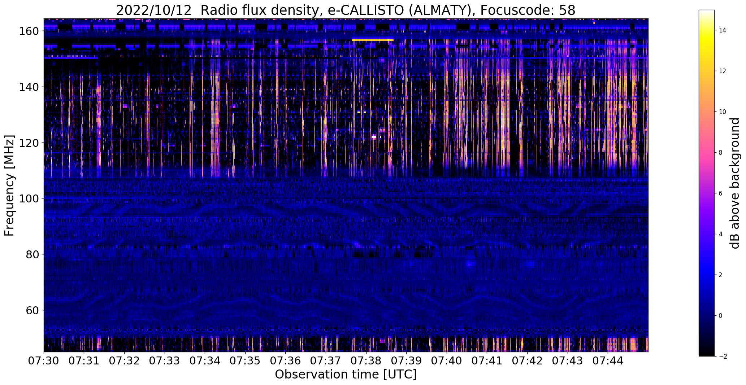Click the 07:30 time tick label

[44, 361]
